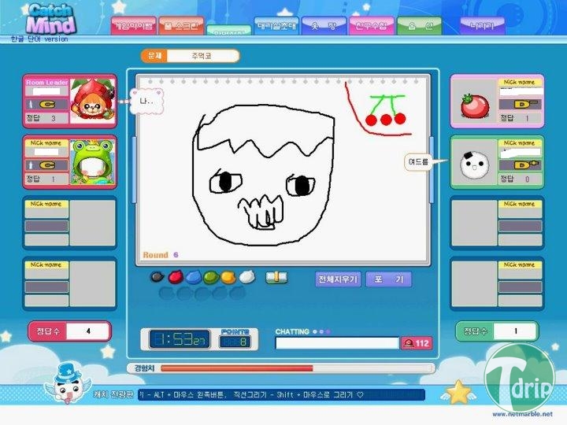Click the Room Leader label
This screenshot has width=567, height=425.
(46, 83)
